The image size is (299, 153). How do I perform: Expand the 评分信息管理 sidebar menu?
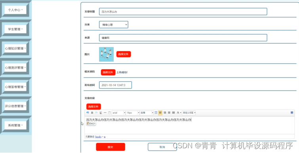pos(15,106)
